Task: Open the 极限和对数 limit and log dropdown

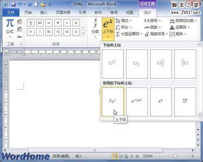Action: click(x=184, y=21)
